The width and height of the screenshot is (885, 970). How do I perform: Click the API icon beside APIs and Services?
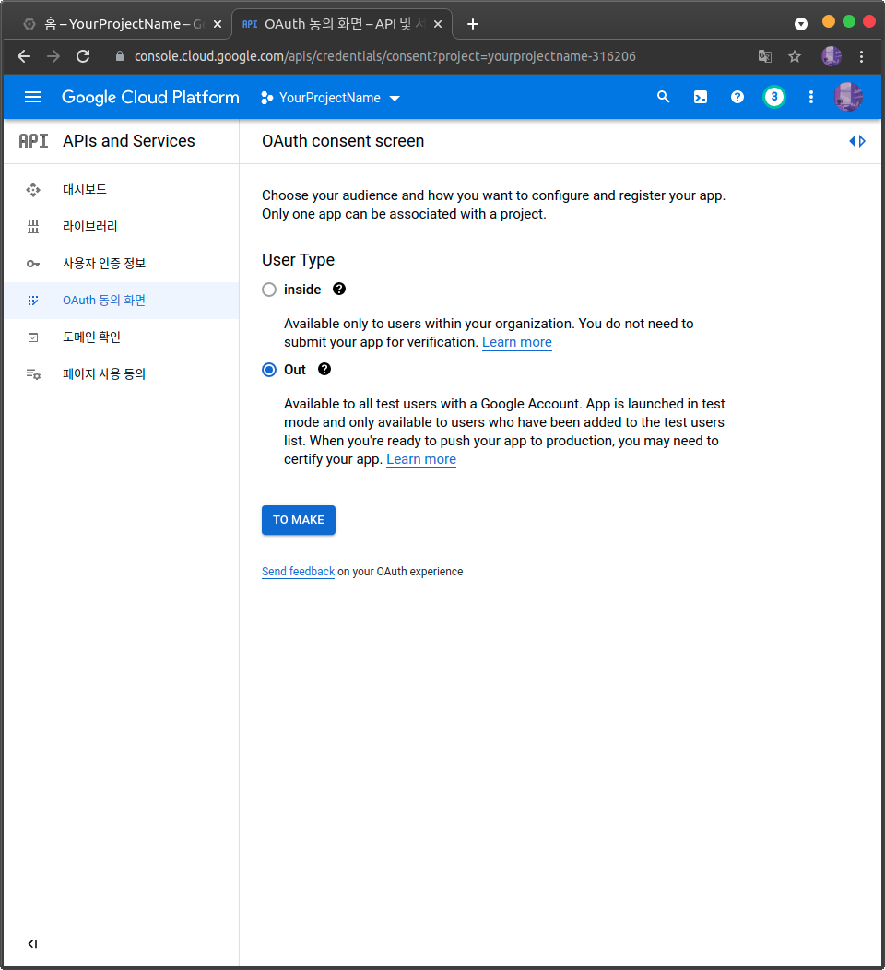[x=33, y=141]
